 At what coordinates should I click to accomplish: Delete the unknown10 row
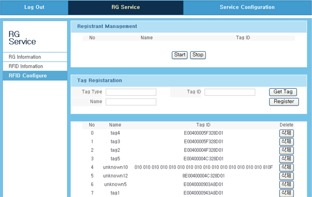[x=286, y=167]
